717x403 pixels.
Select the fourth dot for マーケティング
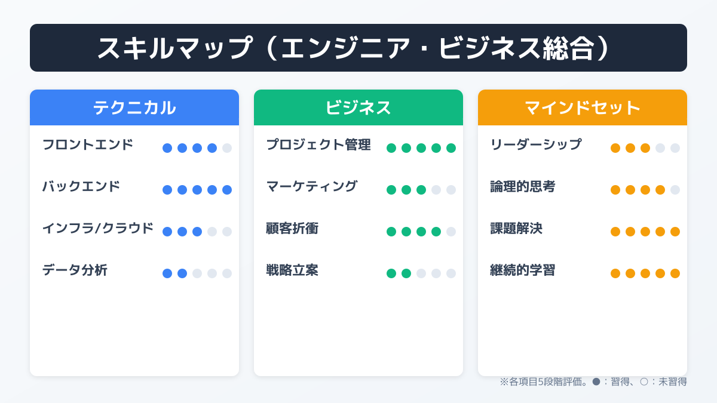point(436,190)
